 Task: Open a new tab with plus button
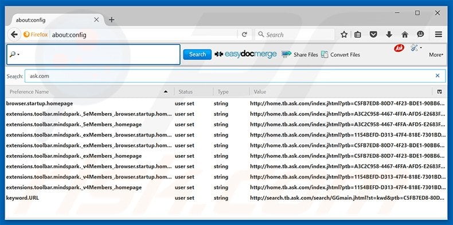pos(111,20)
